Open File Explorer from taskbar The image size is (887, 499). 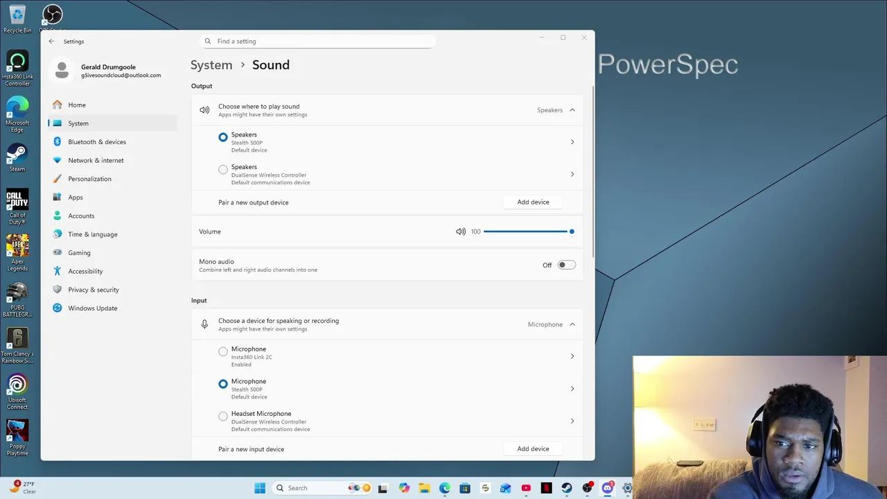click(x=424, y=488)
